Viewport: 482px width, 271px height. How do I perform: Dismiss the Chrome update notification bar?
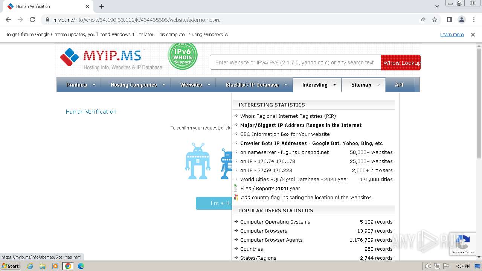point(473,34)
